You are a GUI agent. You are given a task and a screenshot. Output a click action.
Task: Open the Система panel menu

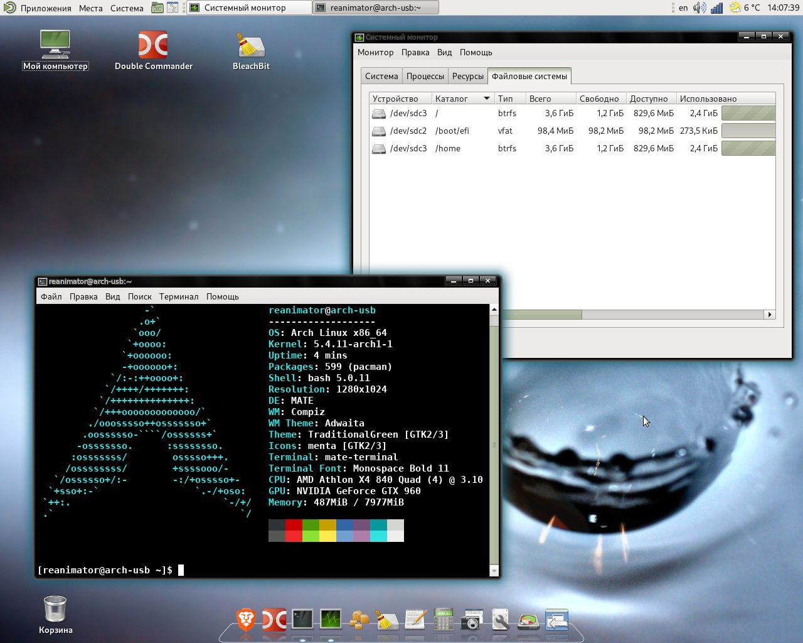[127, 8]
